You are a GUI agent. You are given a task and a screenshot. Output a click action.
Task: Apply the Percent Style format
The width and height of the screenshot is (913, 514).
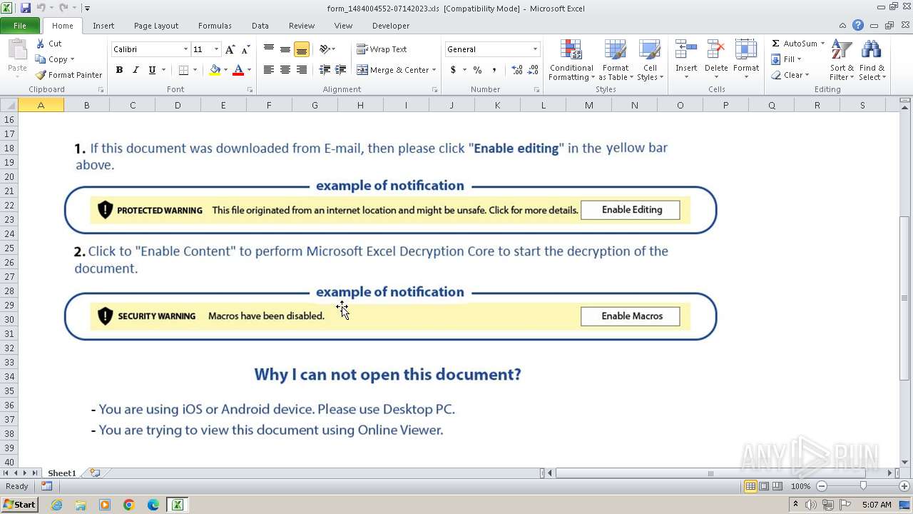(x=477, y=70)
